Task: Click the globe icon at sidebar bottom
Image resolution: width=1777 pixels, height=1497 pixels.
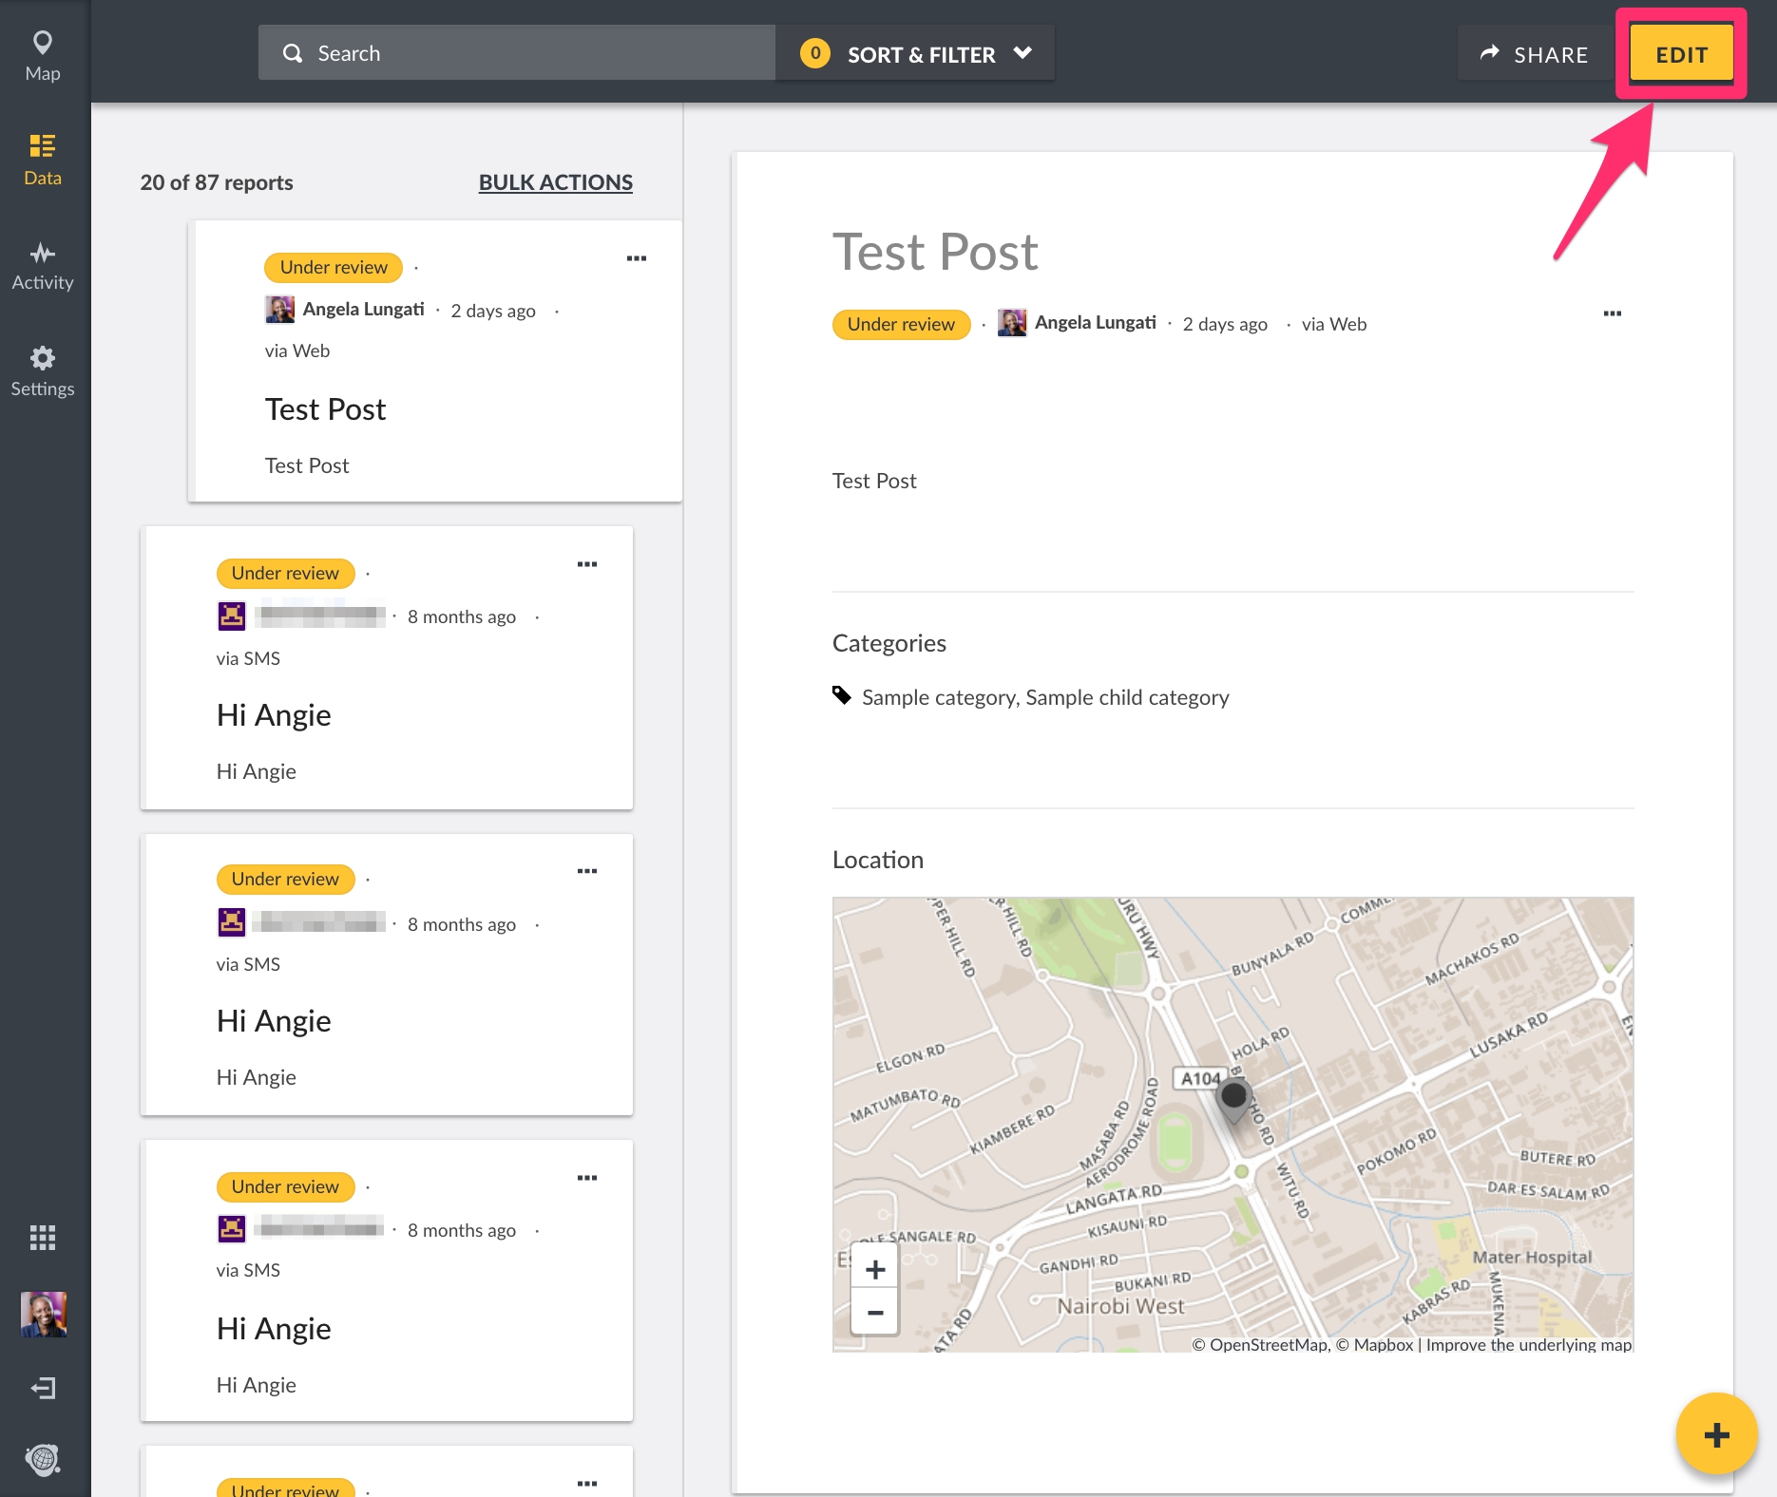Action: 43,1459
